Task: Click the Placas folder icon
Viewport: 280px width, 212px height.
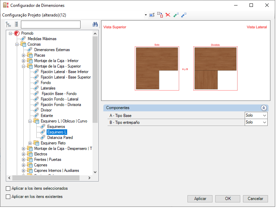Action: point(30,55)
